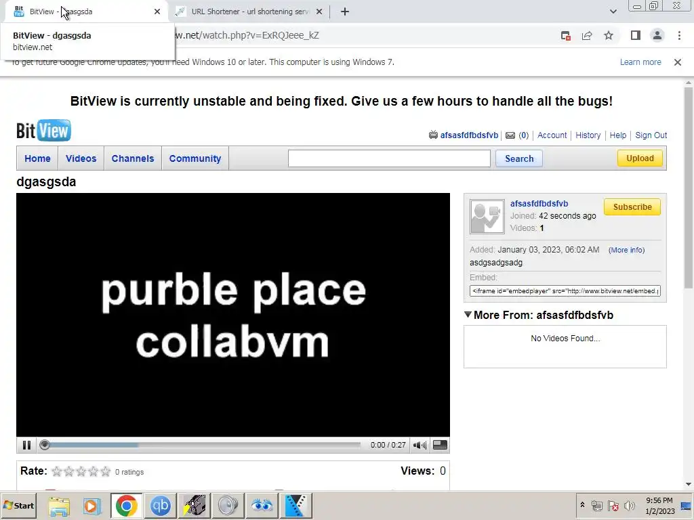This screenshot has width=694, height=520.
Task: Click the yellow Upload button
Action: click(x=640, y=158)
